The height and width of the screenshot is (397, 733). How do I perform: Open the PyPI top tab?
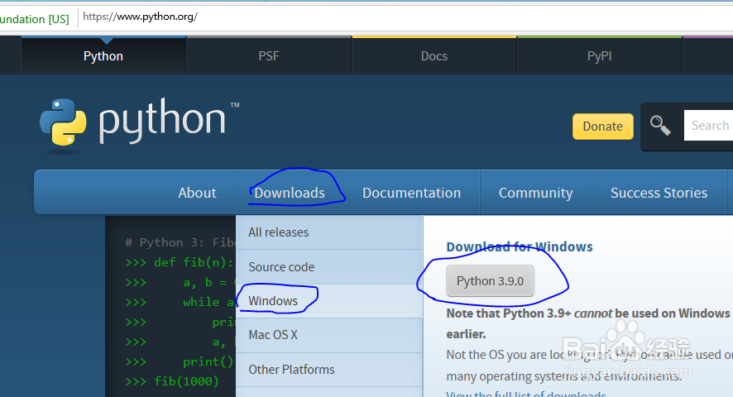pyautogui.click(x=600, y=56)
